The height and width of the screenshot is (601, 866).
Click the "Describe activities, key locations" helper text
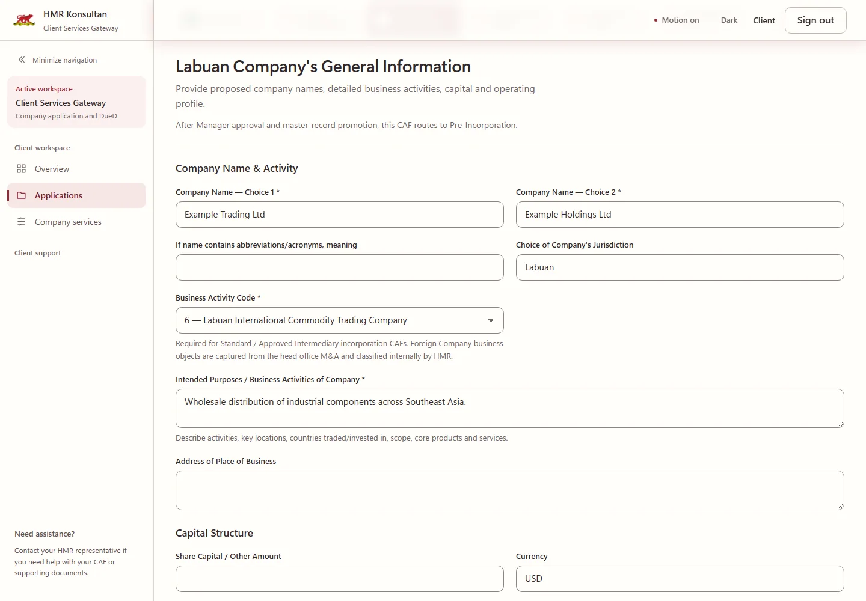pyautogui.click(x=342, y=438)
